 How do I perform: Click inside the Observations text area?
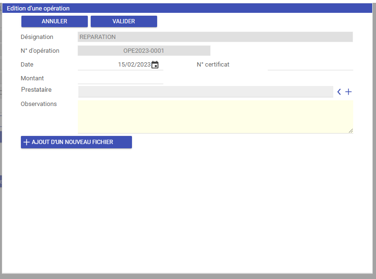coord(216,117)
